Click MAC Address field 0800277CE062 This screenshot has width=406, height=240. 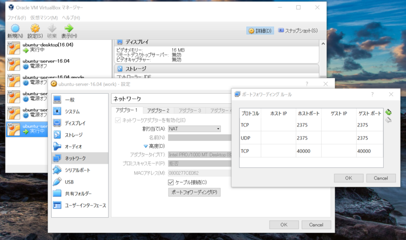point(199,173)
